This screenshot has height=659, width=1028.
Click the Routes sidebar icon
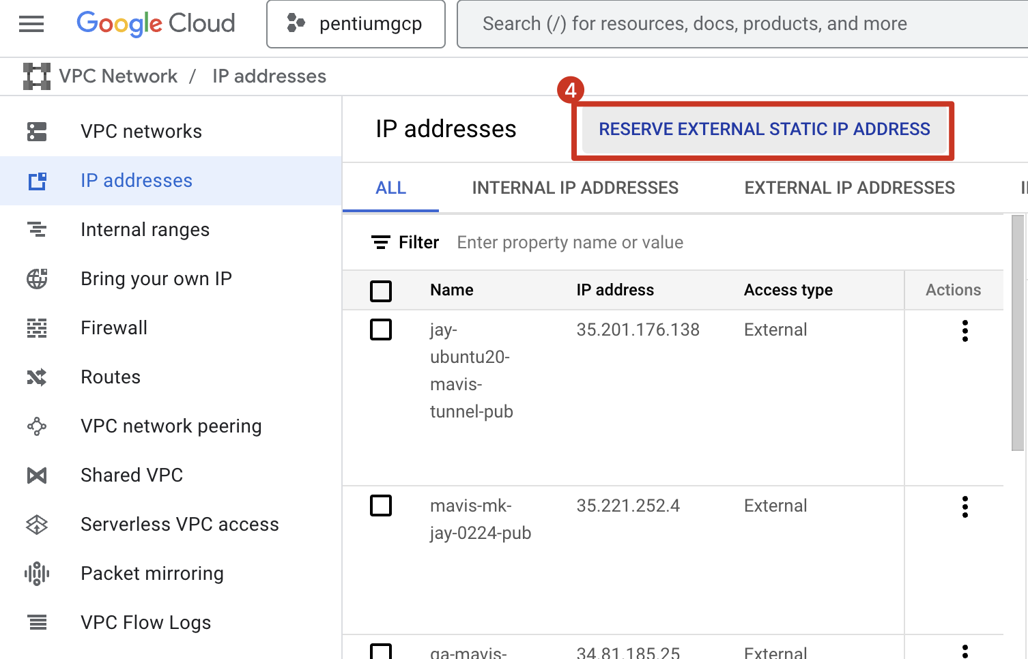click(x=37, y=377)
